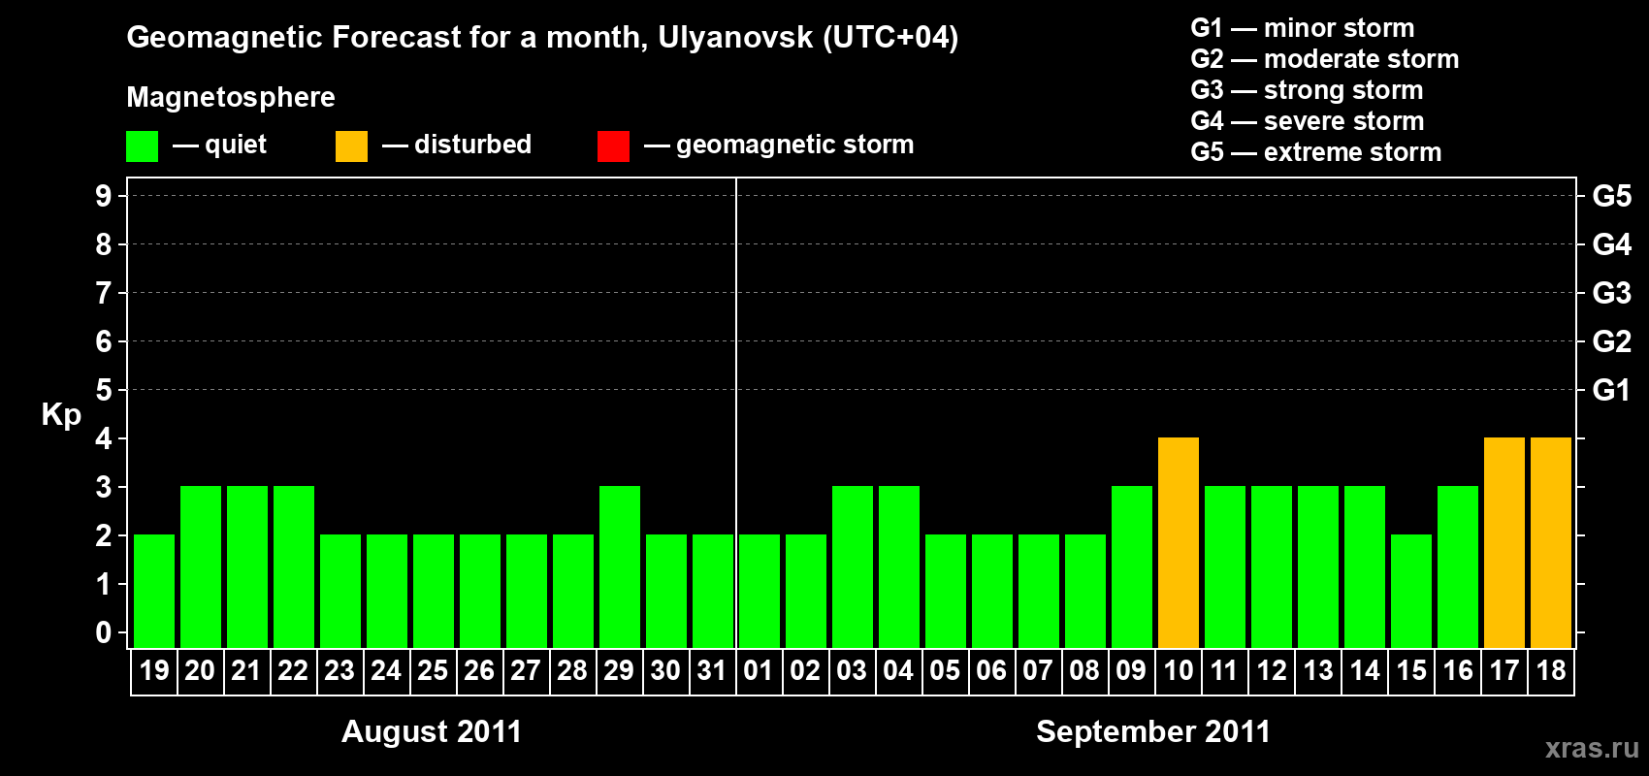
Task: Click the green bar for September 09
Action: click(x=1132, y=566)
